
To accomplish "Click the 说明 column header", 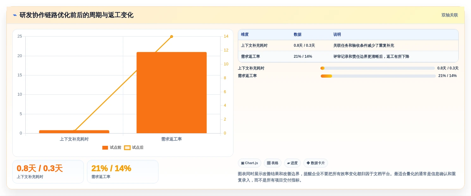I will pyautogui.click(x=337, y=35).
